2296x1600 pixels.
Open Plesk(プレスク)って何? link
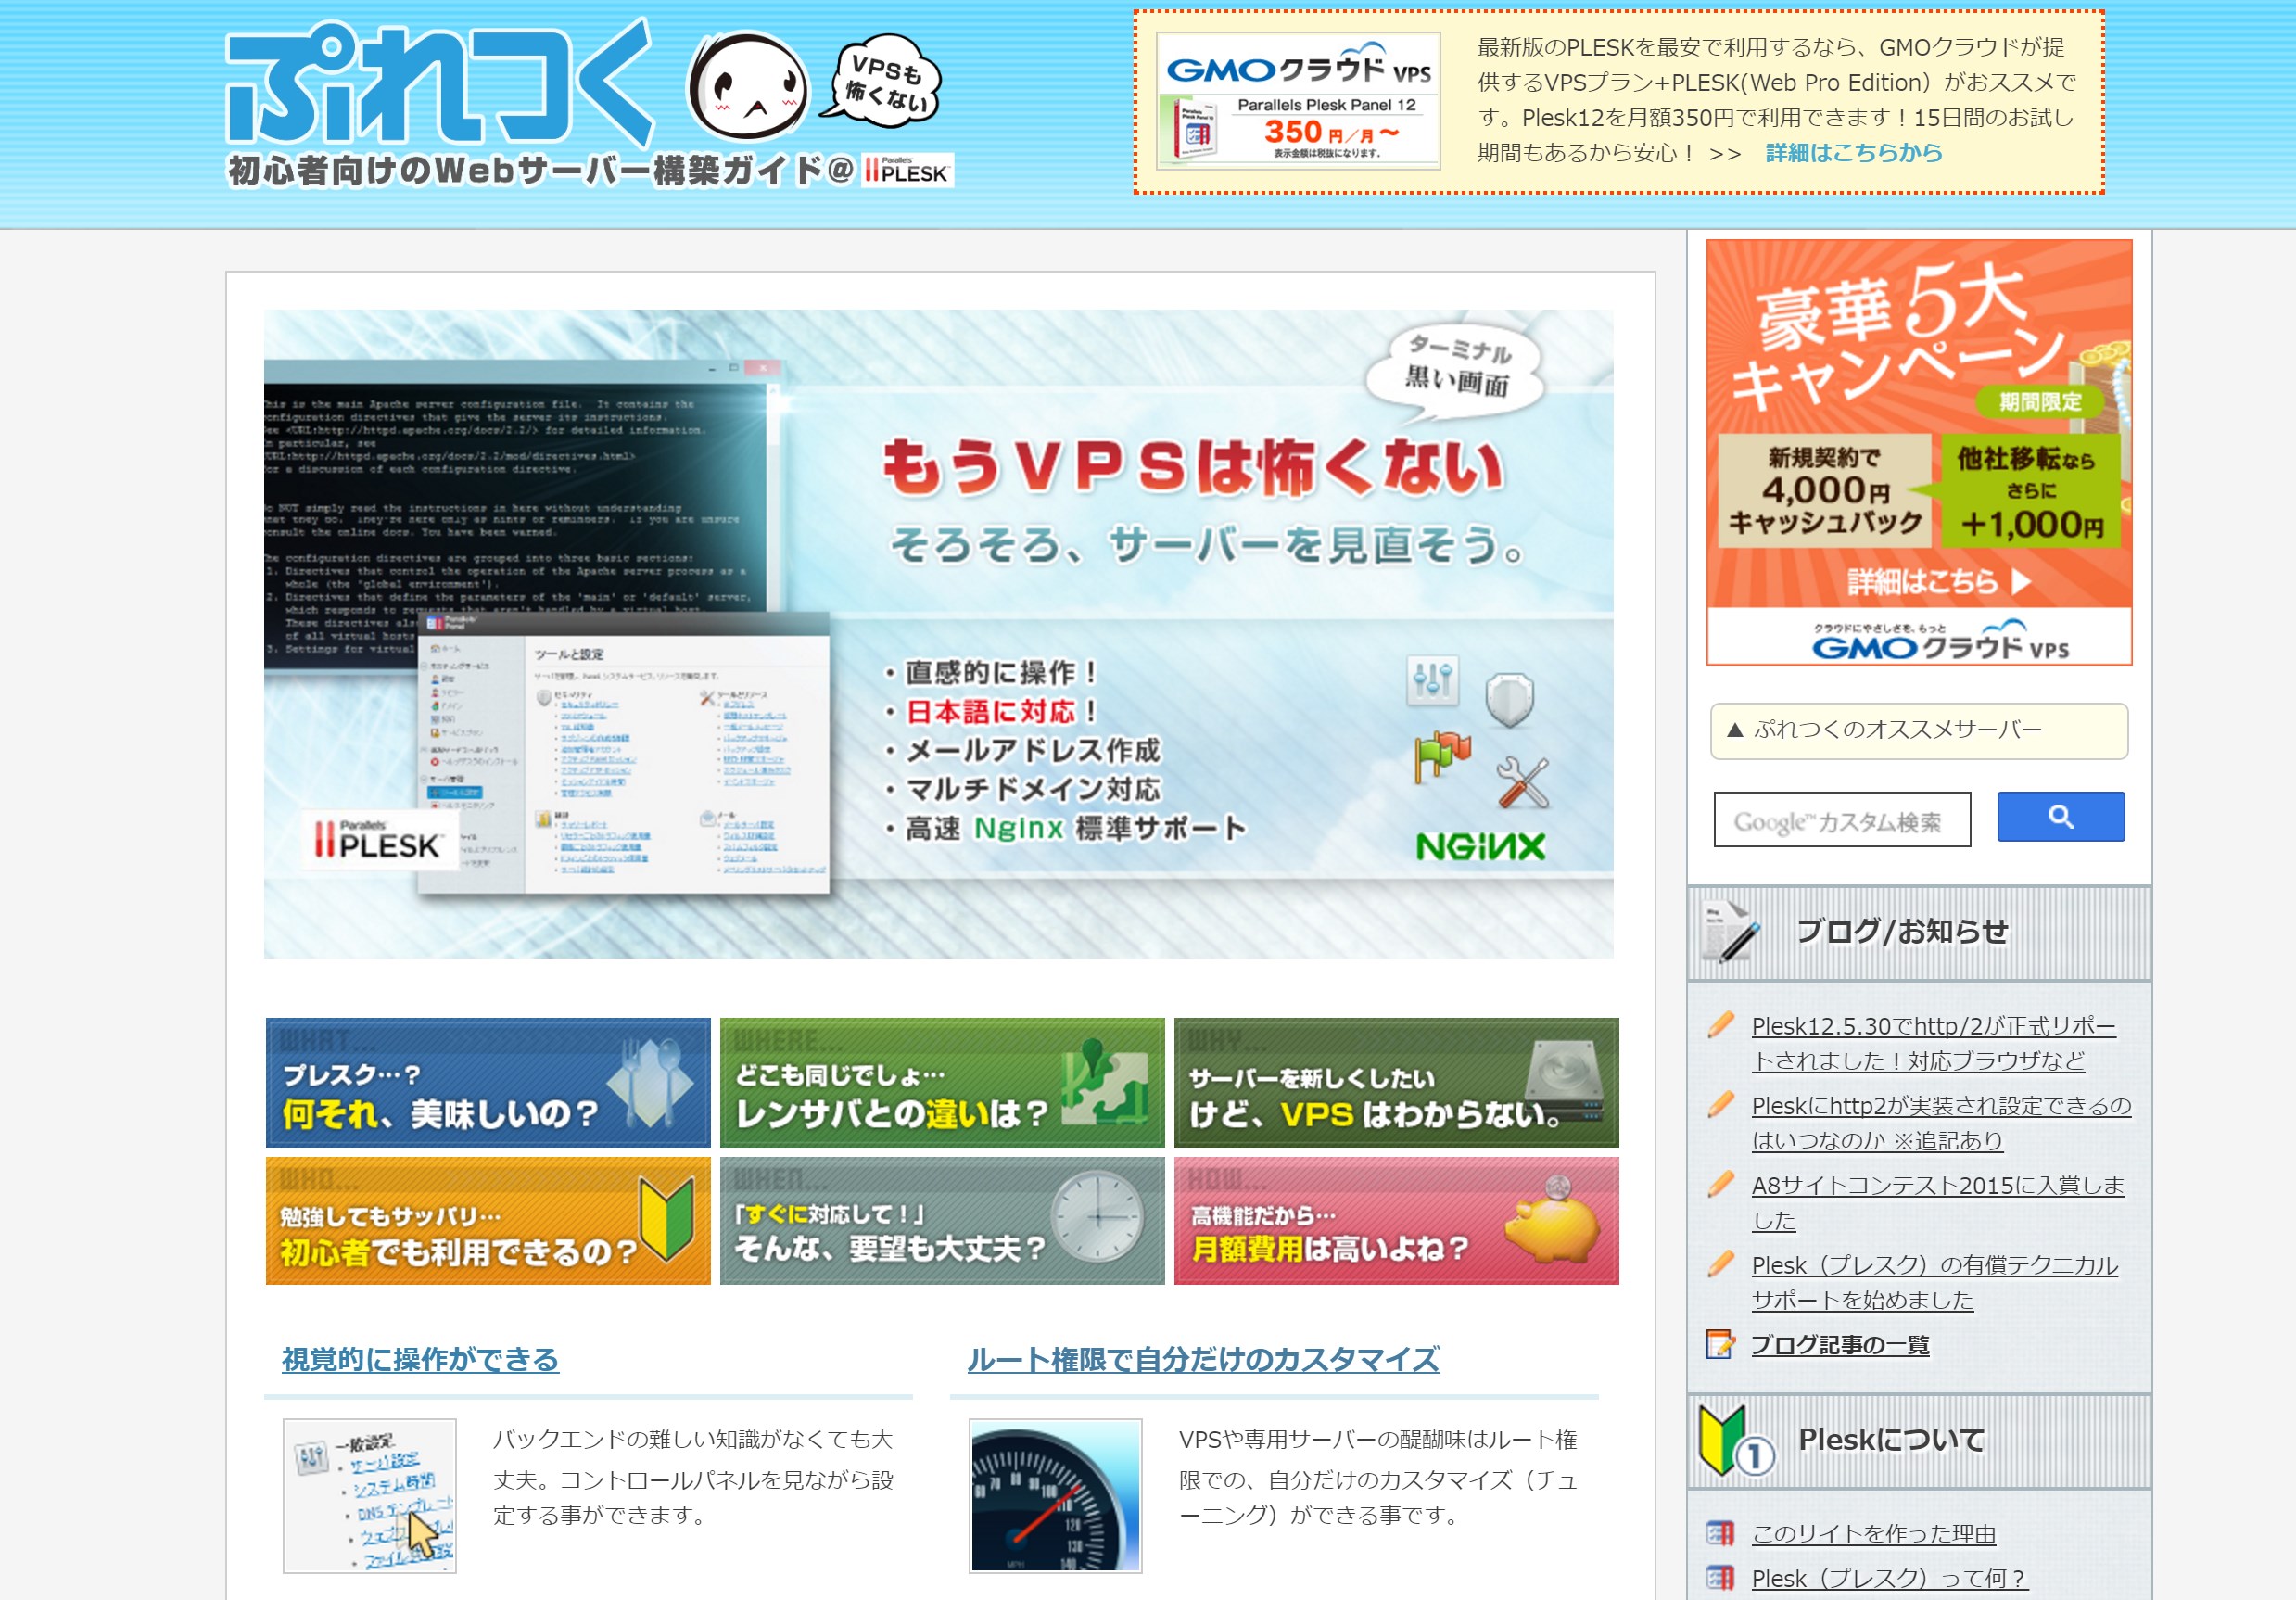(1889, 1579)
